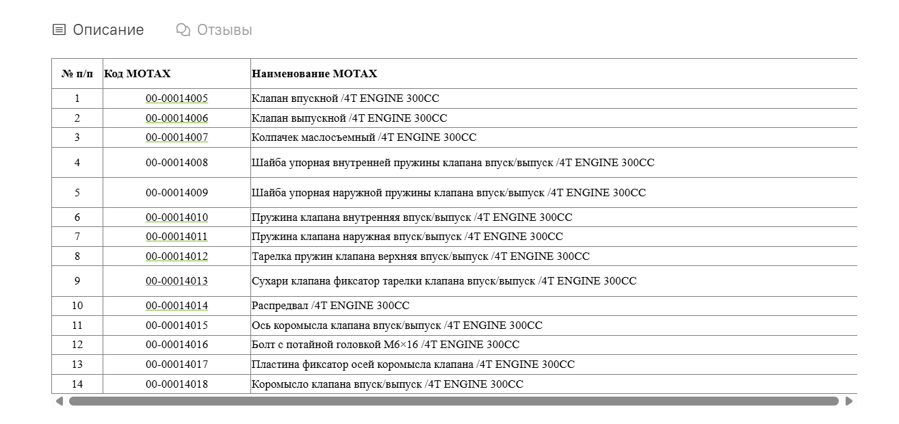The width and height of the screenshot is (899, 424).
Task: Select 'Клапан выпускной /4T ENGINE 300CC' text
Action: coord(350,118)
